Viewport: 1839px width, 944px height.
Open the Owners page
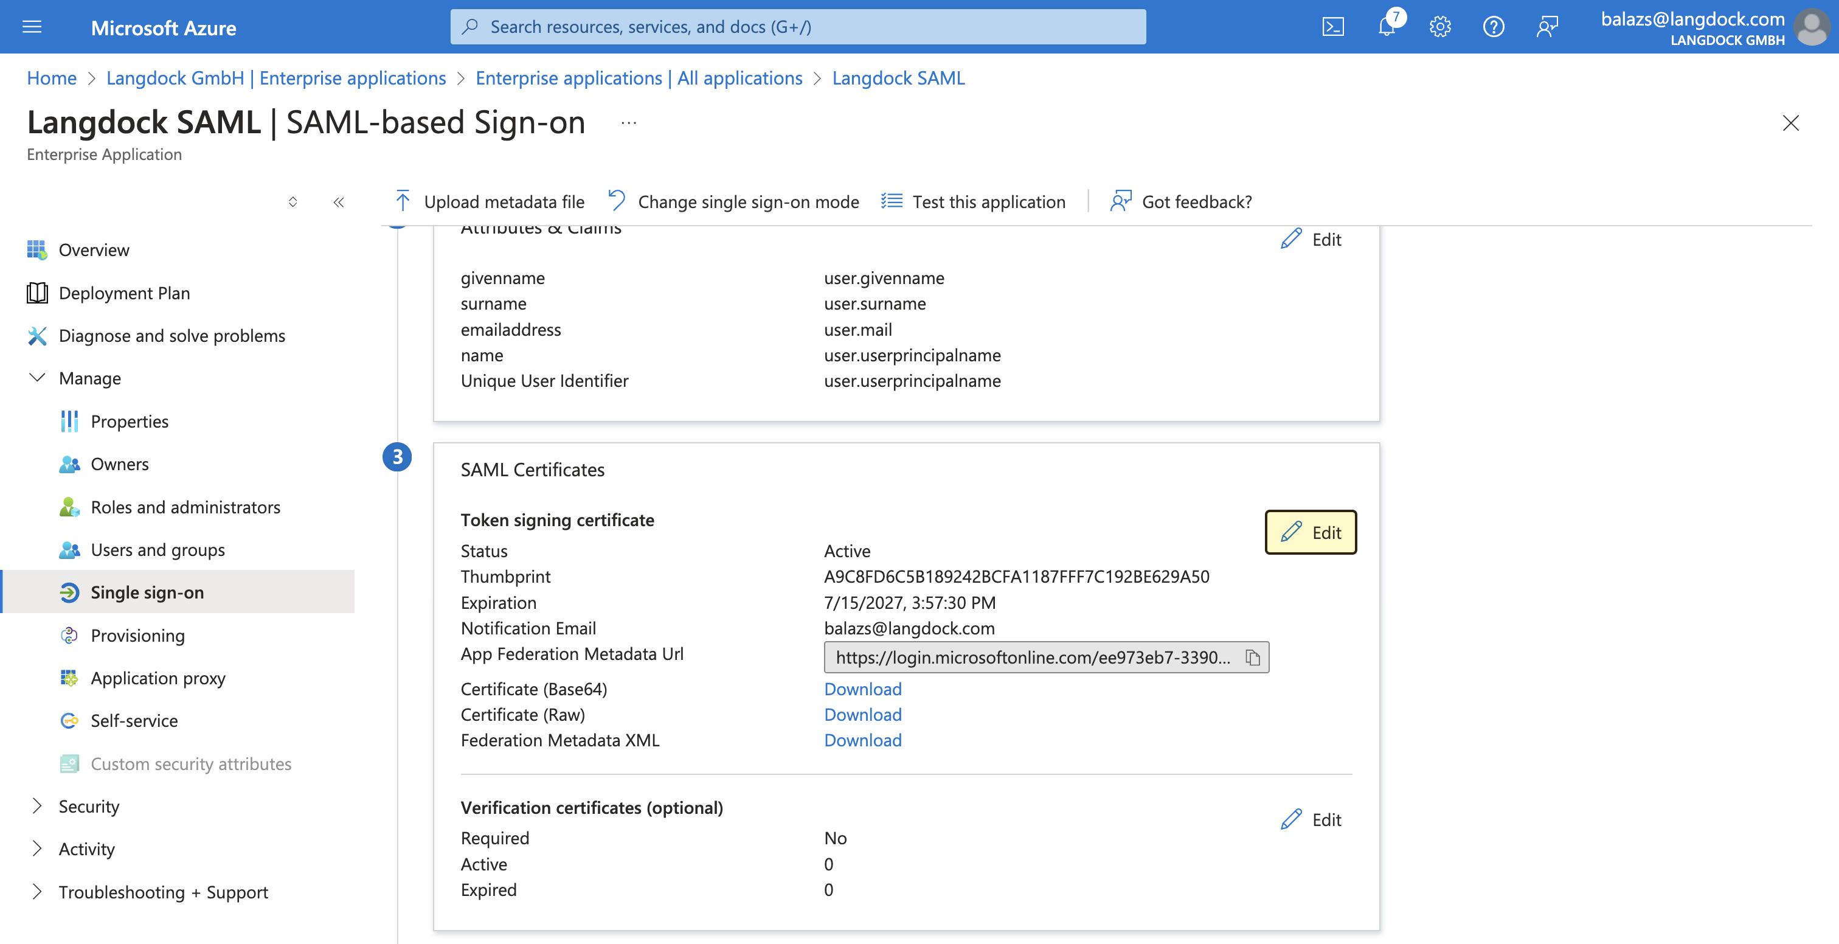tap(119, 464)
